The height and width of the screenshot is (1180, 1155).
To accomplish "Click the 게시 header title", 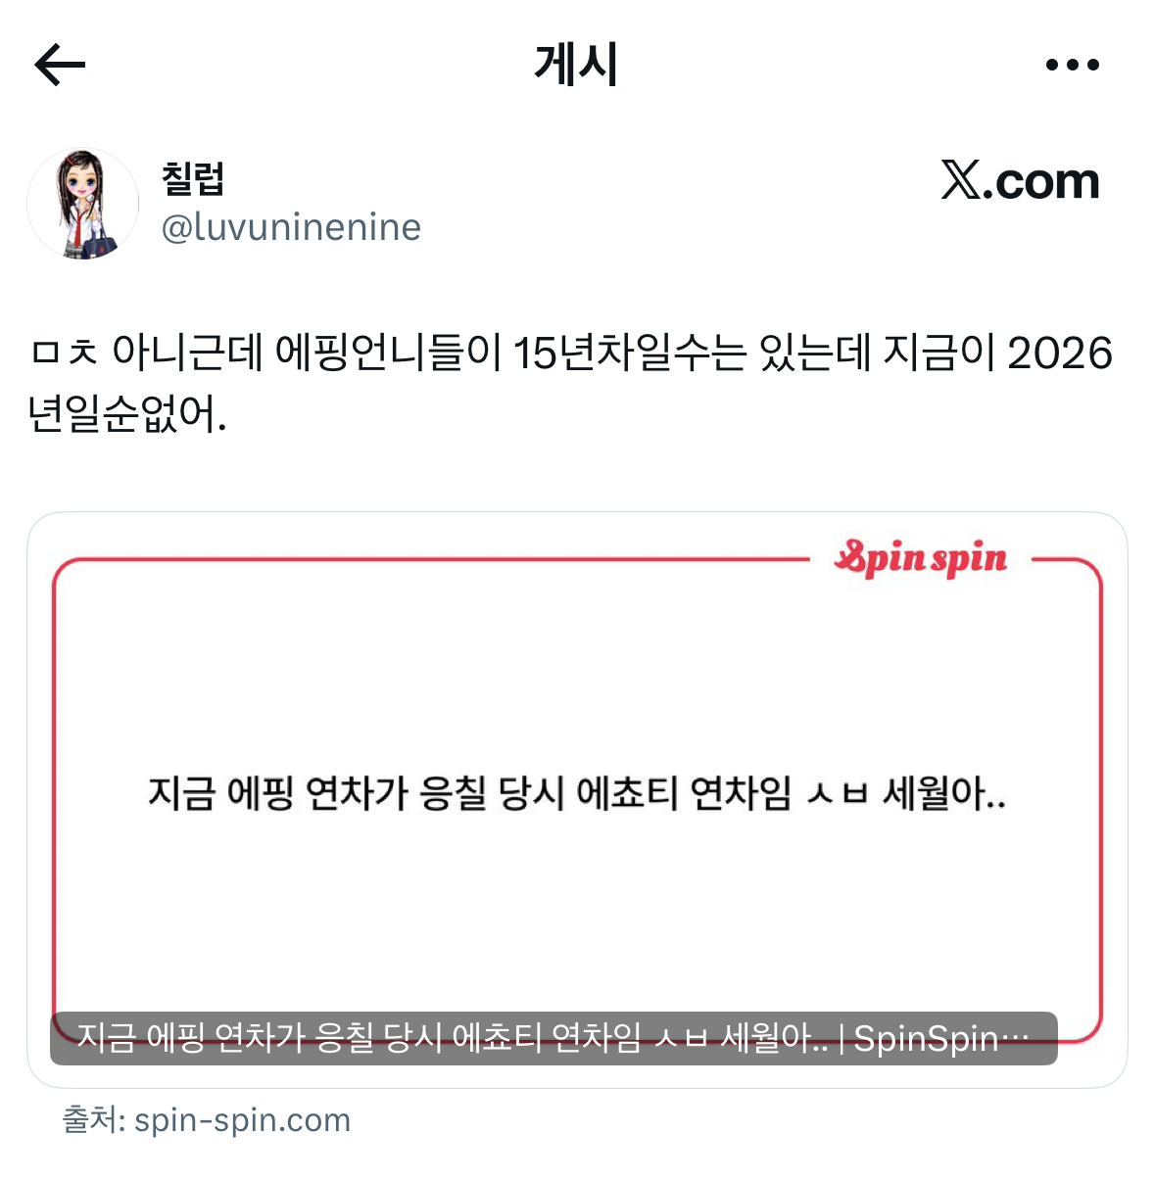I will coord(576,65).
